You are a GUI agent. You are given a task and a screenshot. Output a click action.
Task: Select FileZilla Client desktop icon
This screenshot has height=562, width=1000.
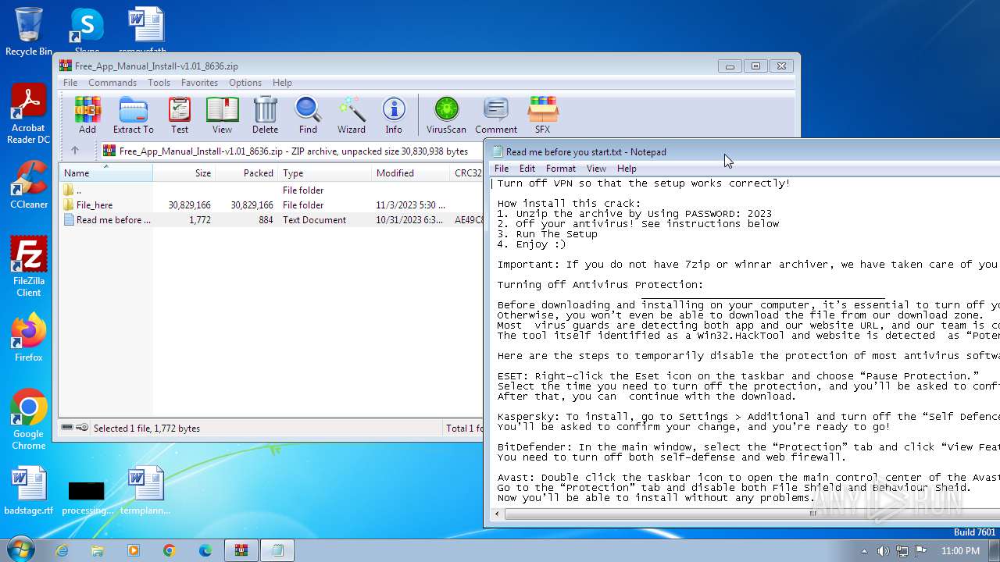click(x=28, y=267)
